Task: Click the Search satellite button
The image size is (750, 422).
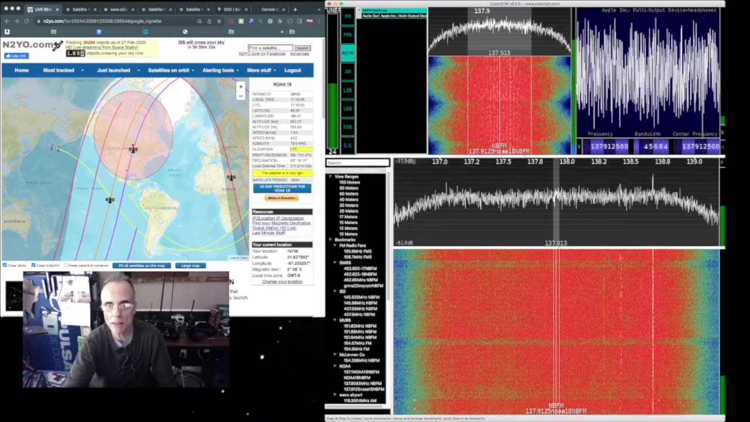Action: click(x=302, y=48)
